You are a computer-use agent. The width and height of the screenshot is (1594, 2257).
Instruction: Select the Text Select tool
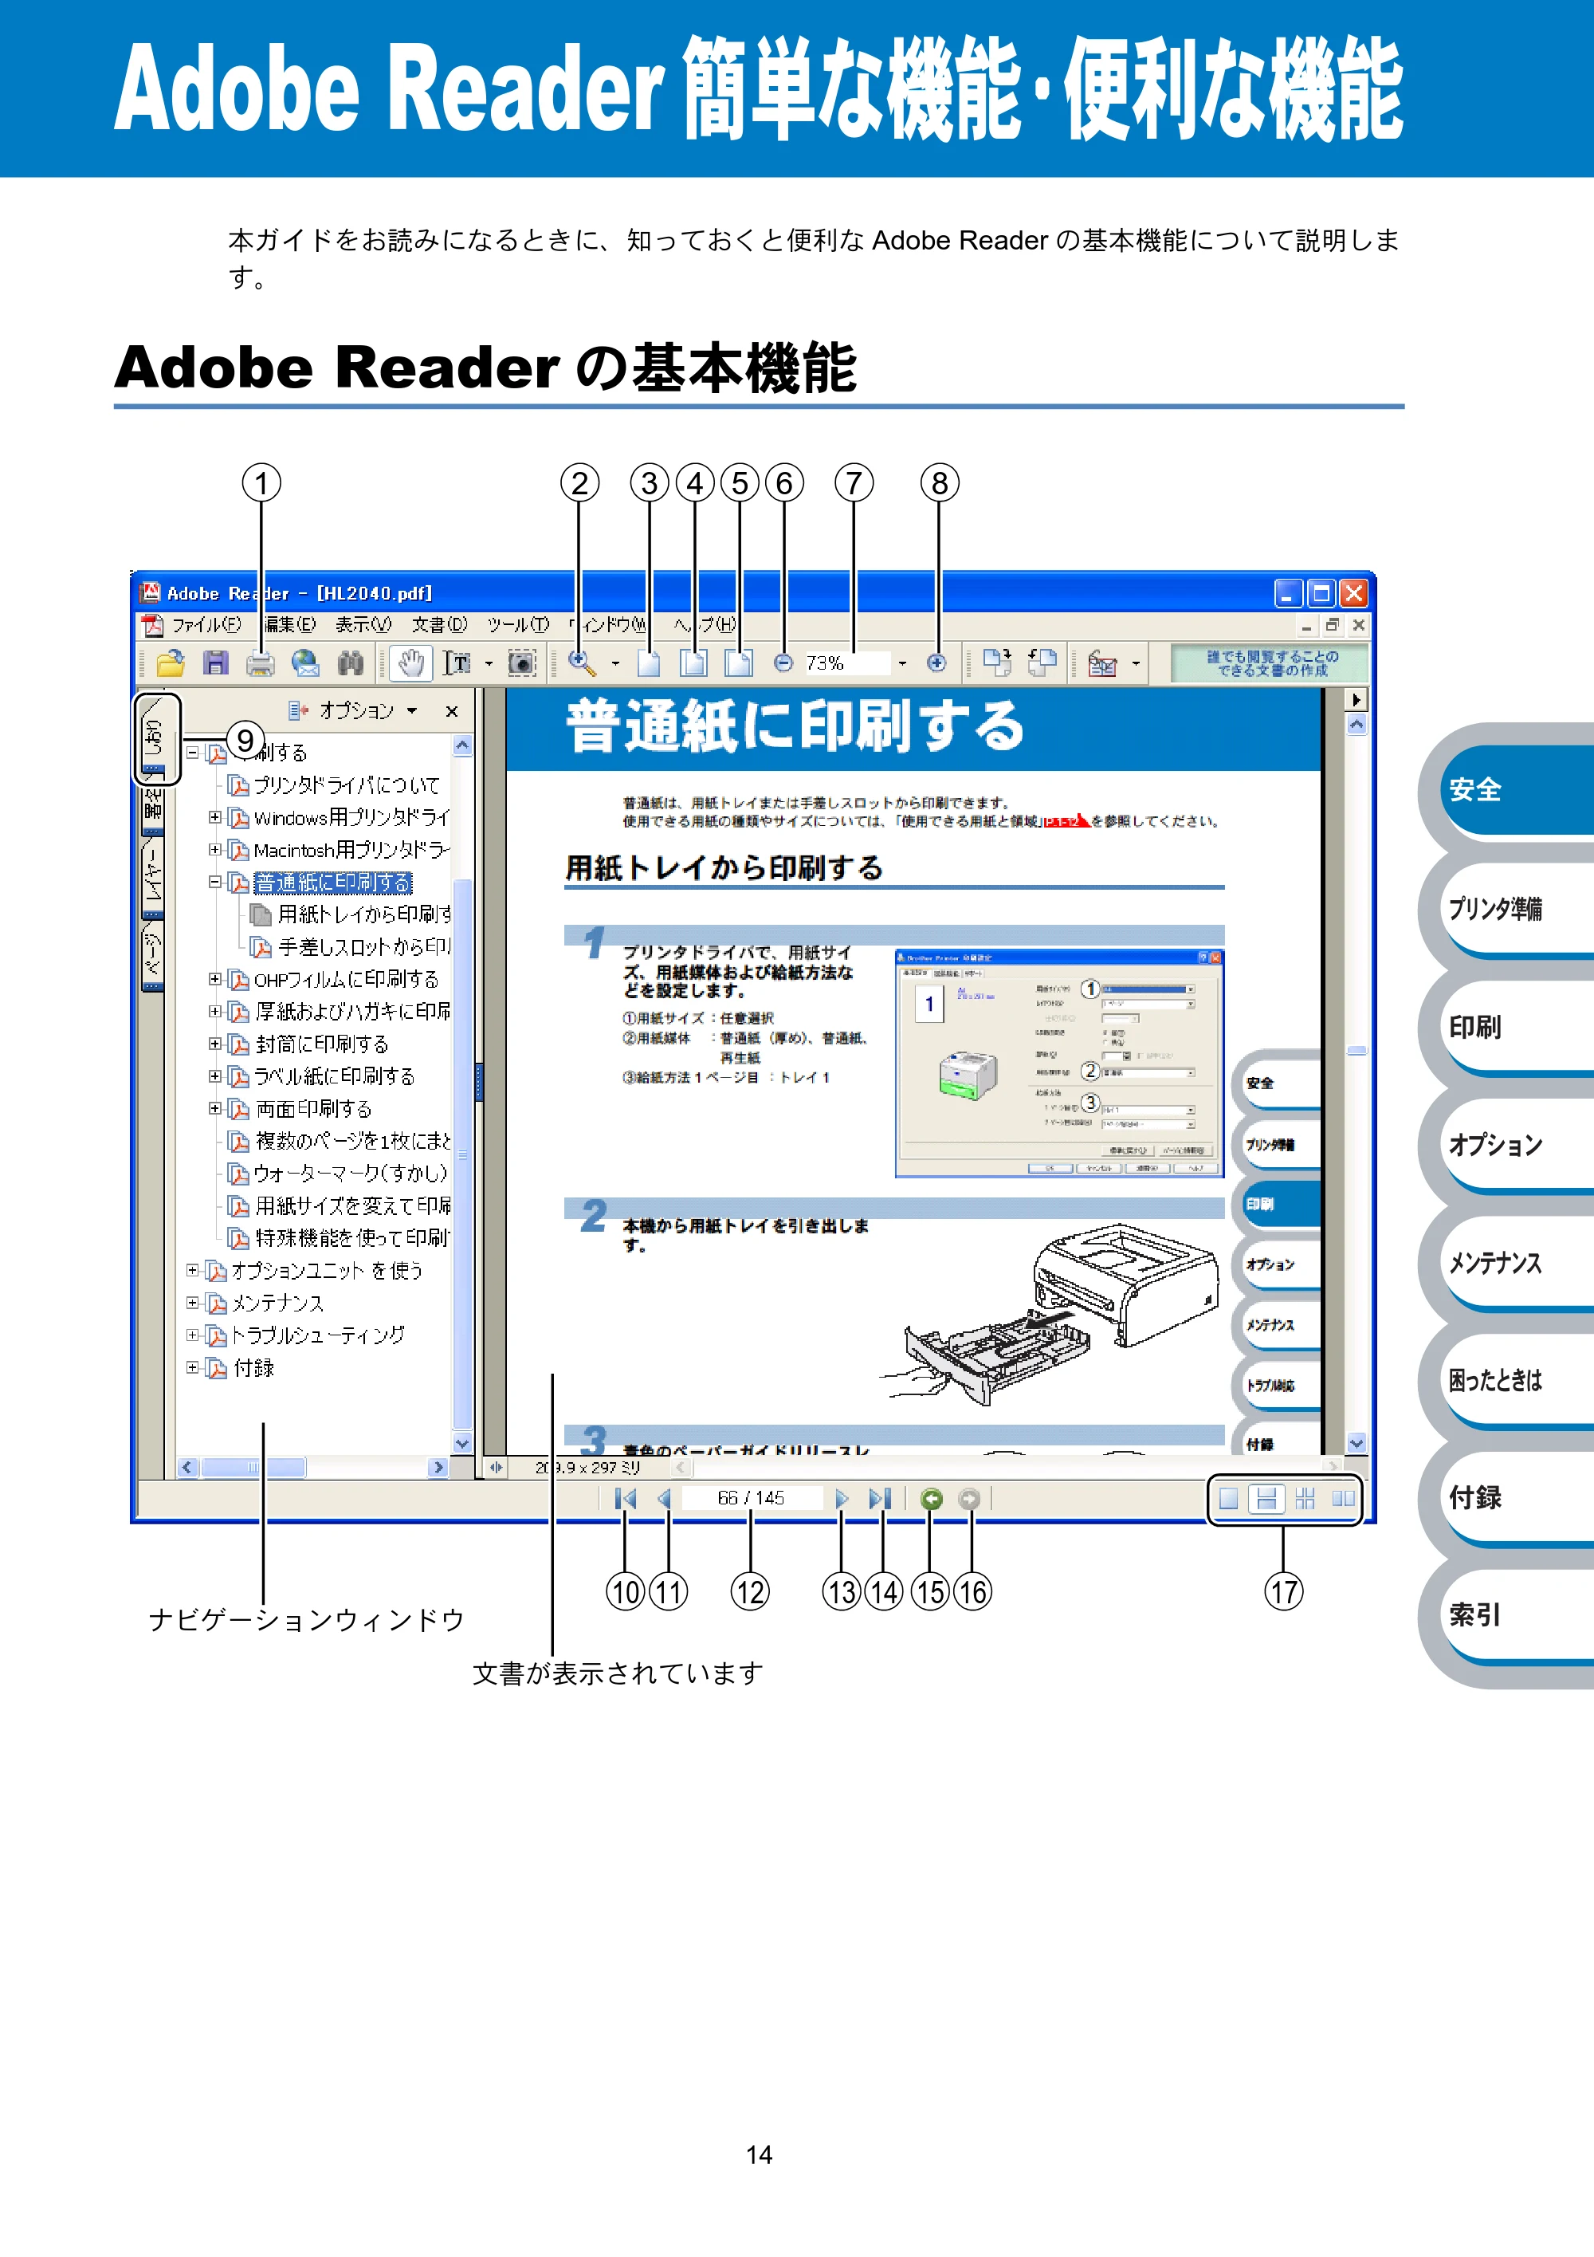pyautogui.click(x=457, y=663)
